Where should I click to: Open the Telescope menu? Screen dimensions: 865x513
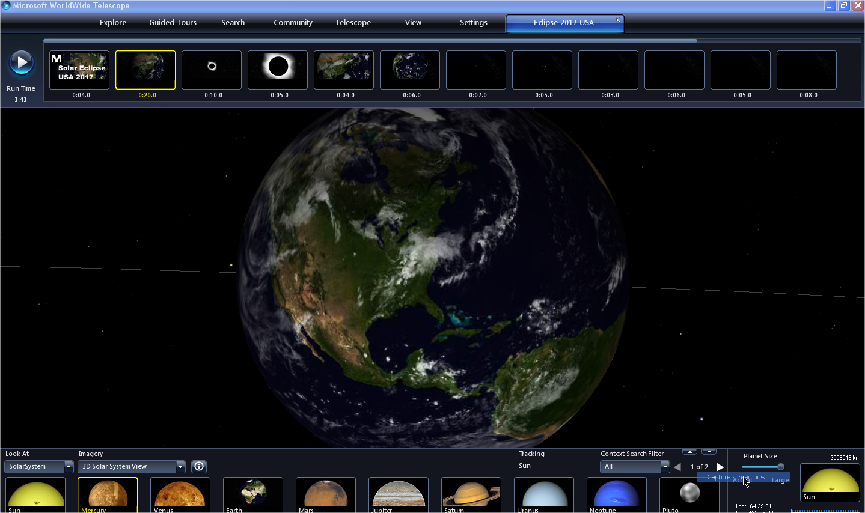[x=353, y=23]
